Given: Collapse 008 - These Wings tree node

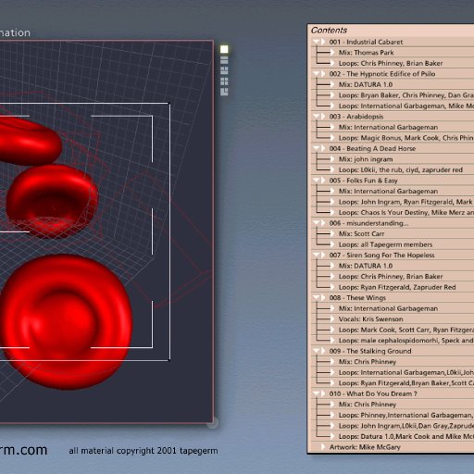Looking at the screenshot, I should (x=317, y=298).
